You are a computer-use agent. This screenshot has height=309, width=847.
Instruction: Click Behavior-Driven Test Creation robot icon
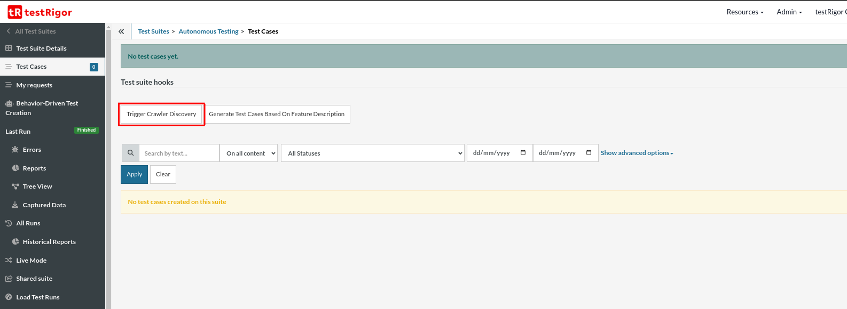tap(9, 103)
